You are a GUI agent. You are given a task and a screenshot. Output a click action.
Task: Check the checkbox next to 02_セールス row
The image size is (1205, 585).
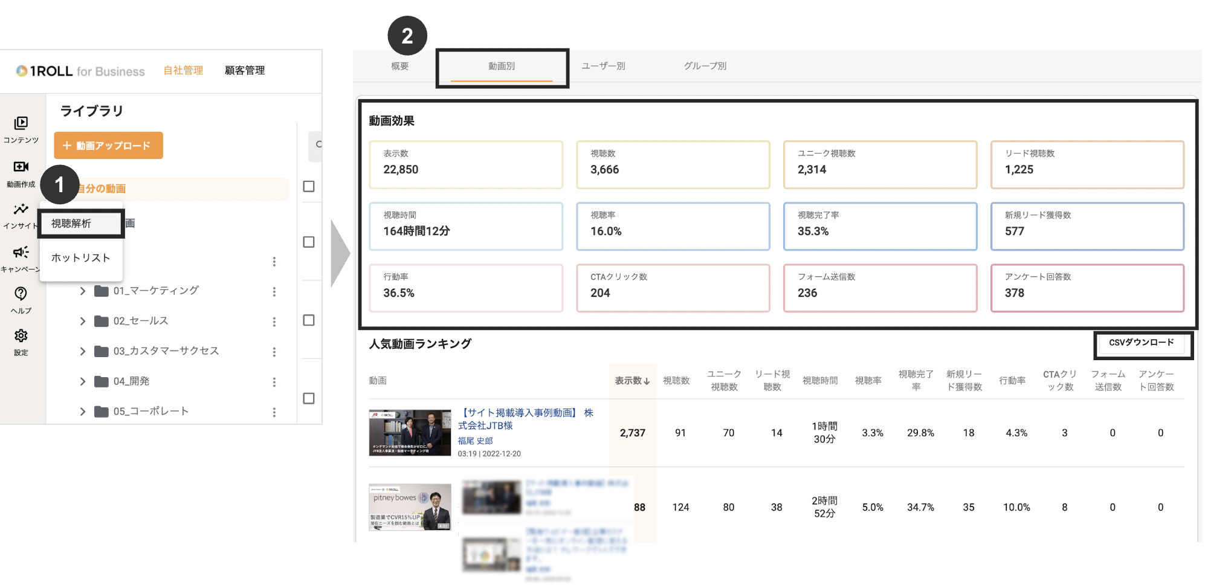pyautogui.click(x=309, y=321)
